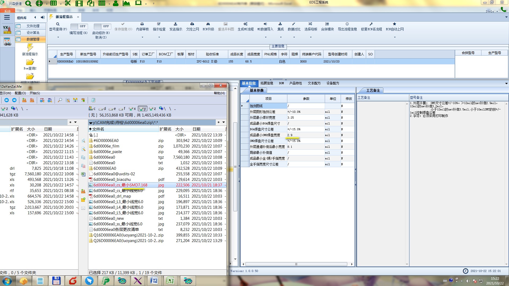Expand the 指示检查 dropdown arrow
This screenshot has height=286, width=509.
pyautogui.click(x=159, y=37)
